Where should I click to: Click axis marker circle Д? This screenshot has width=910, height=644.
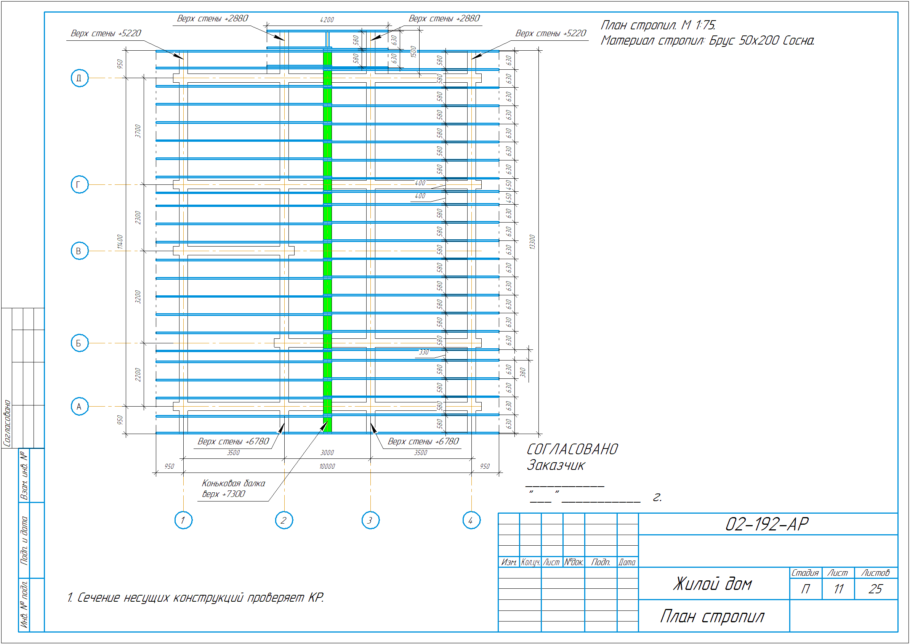point(79,78)
